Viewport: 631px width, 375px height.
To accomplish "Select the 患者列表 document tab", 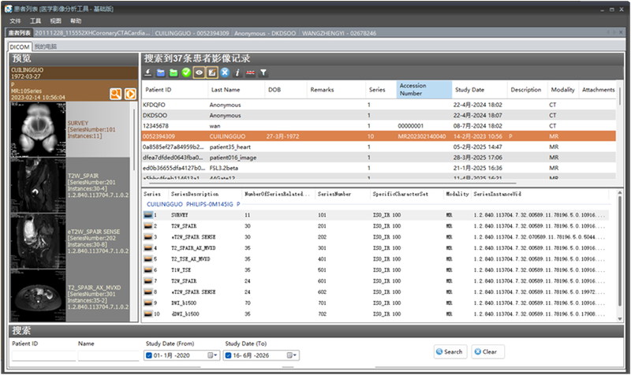I will (19, 33).
